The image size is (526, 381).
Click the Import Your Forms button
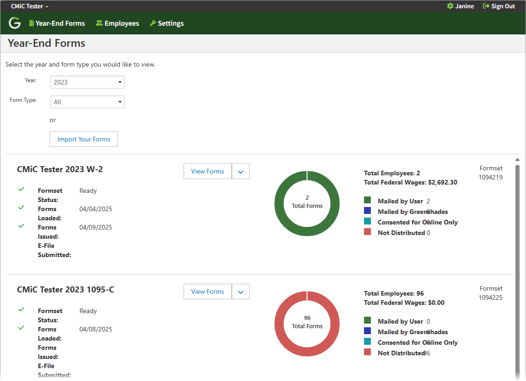tap(84, 139)
